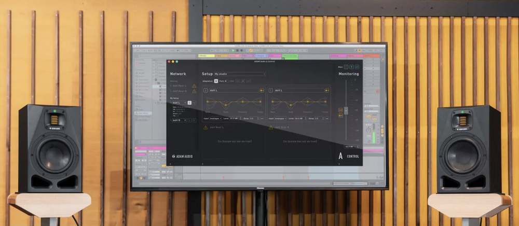Open the Setup dropdown showing My studio
The image size is (519, 226).
point(240,74)
